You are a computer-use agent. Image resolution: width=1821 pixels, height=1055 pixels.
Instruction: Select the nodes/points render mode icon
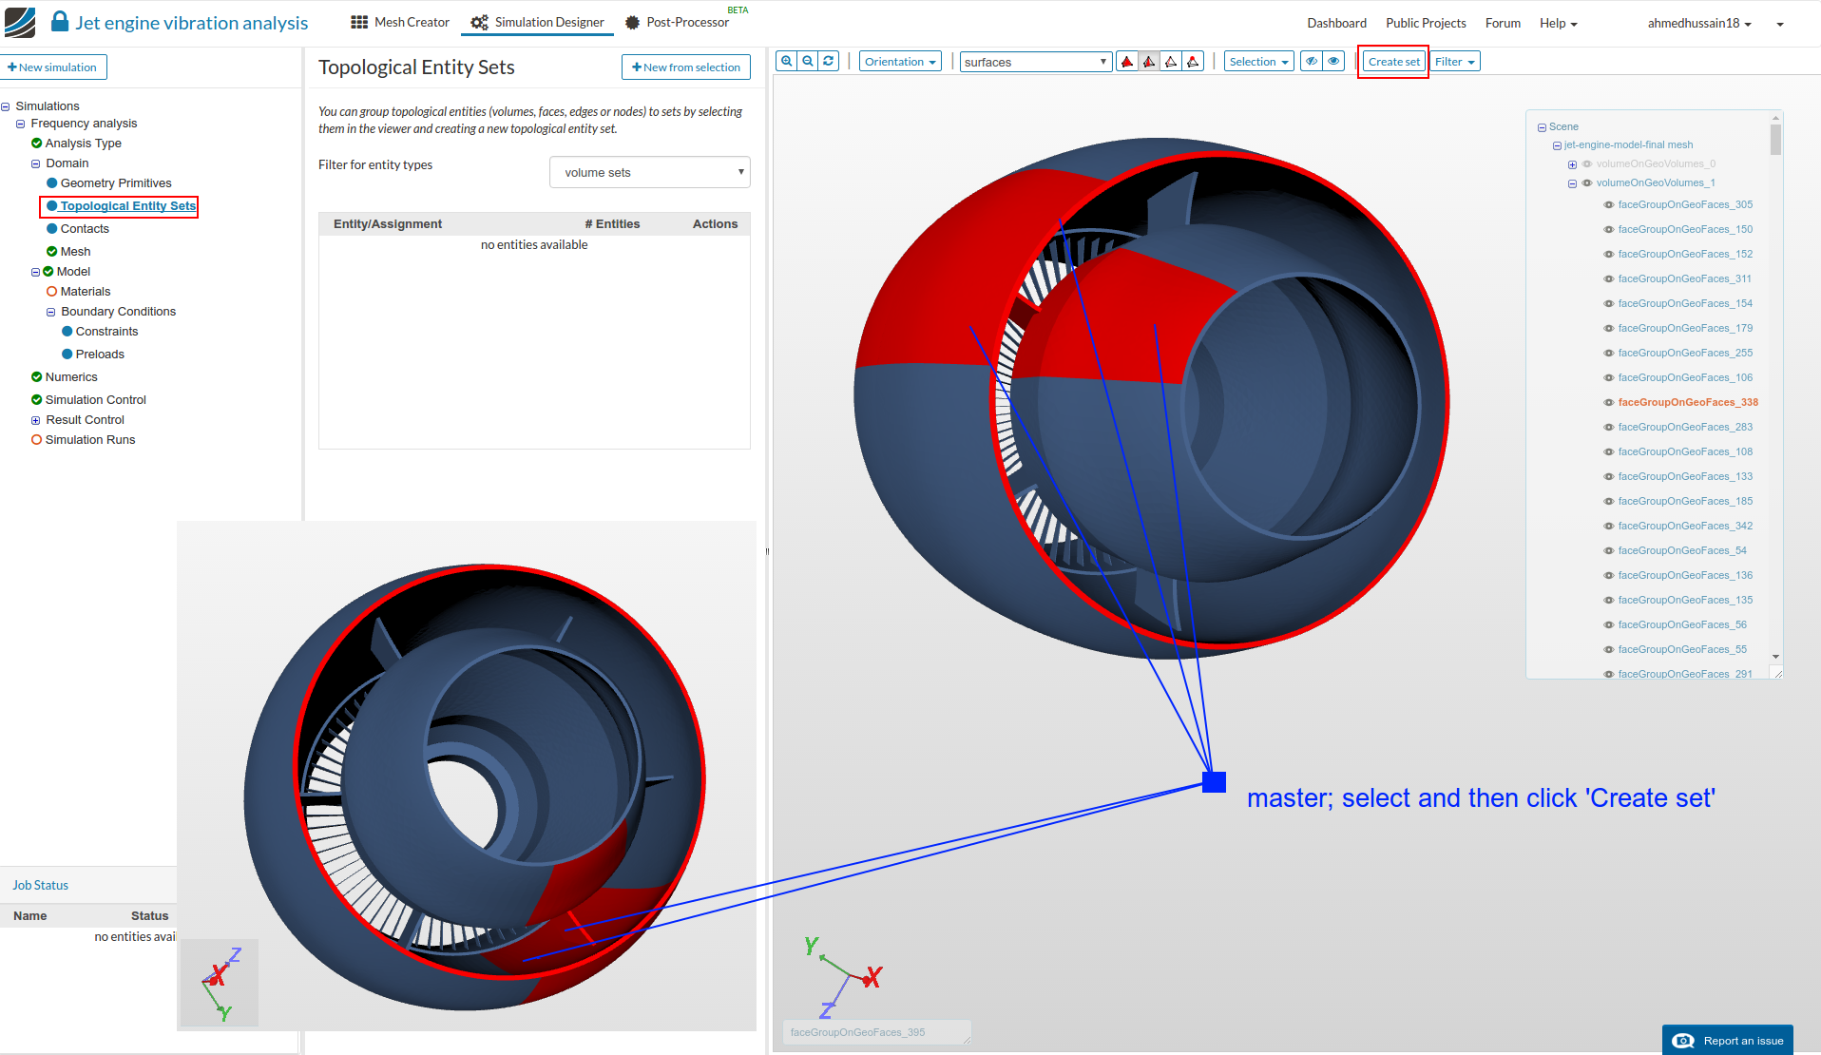[x=1193, y=62]
